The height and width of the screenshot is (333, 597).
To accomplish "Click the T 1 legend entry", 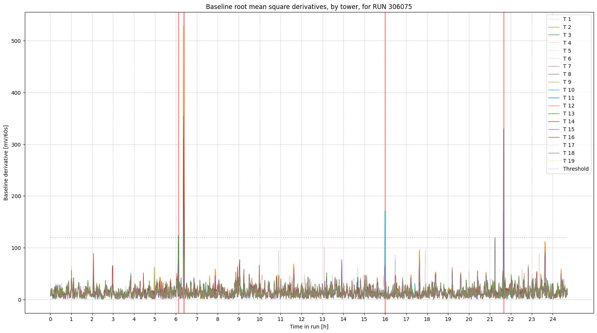I will (567, 19).
